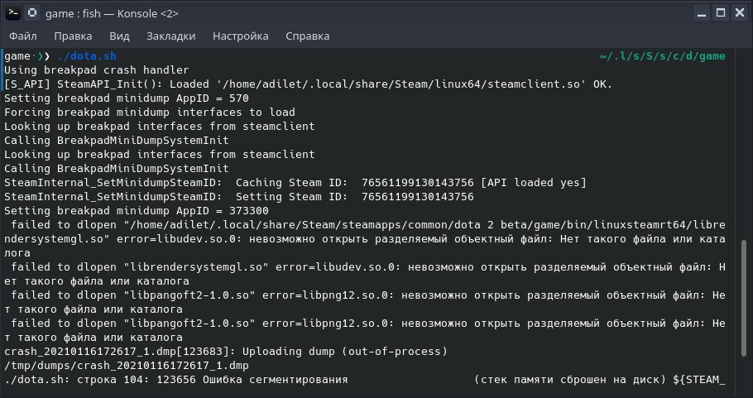
Task: Click the Konsole terminal icon in title bar
Action: click(x=13, y=13)
